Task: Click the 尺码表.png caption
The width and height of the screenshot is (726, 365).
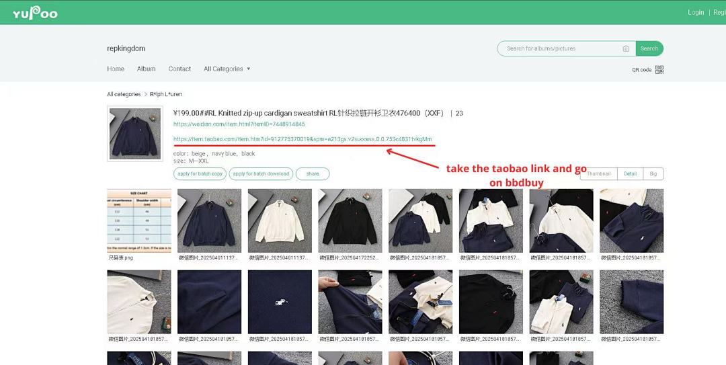Action: 121,257
